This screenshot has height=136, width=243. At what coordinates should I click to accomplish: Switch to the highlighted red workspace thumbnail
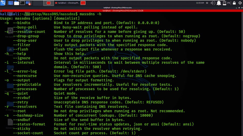click(x=49, y=3)
